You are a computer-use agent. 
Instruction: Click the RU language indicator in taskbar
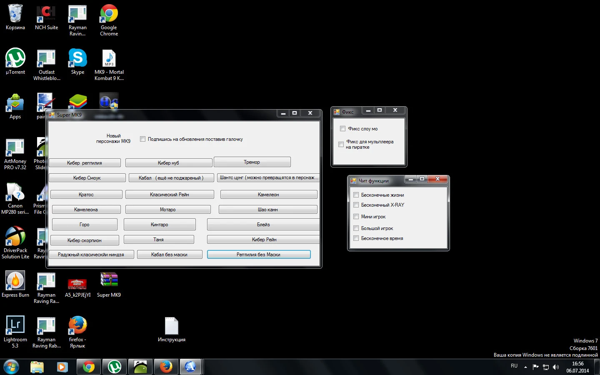click(x=514, y=366)
